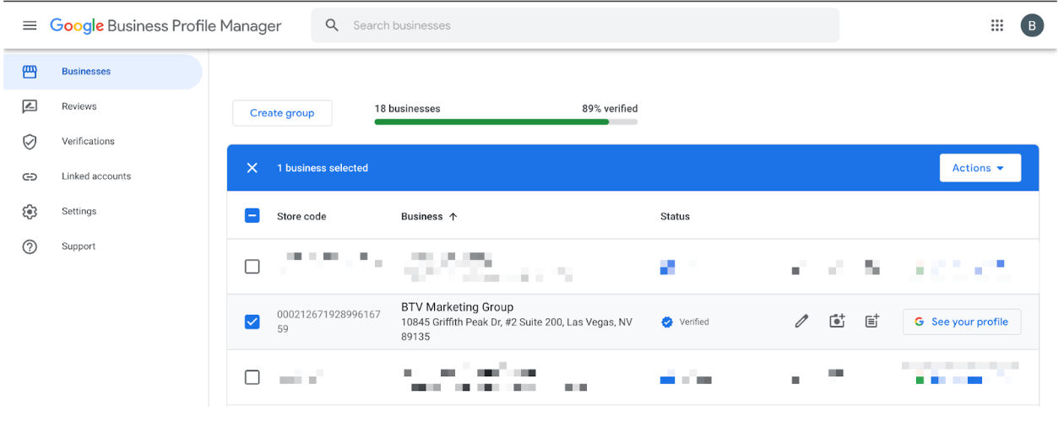
Task: Create a post for BTV Marketing Group
Action: click(x=872, y=322)
